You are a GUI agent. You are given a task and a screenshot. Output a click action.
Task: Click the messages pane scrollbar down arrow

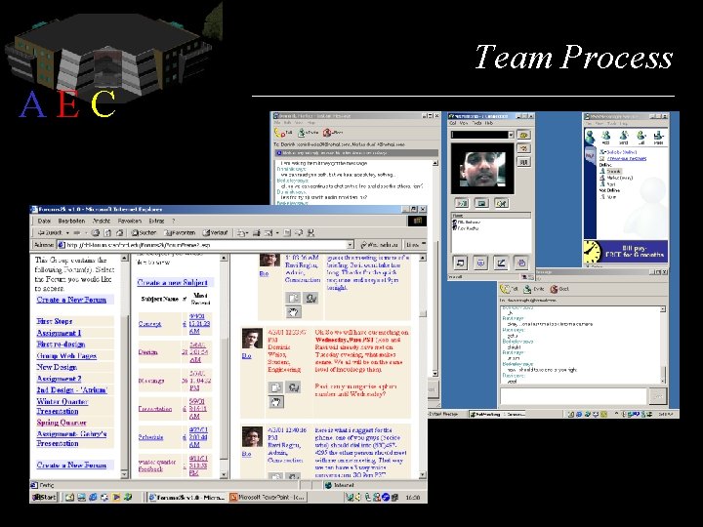click(423, 474)
